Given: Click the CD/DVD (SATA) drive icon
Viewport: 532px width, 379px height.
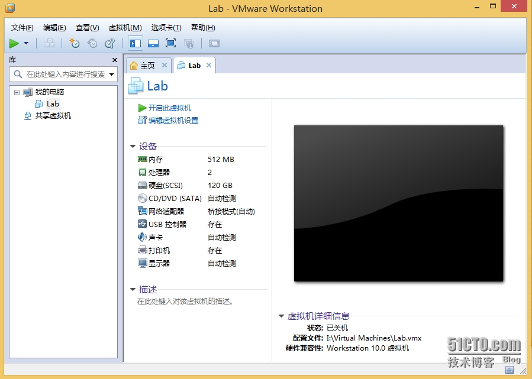Looking at the screenshot, I should click(x=143, y=198).
